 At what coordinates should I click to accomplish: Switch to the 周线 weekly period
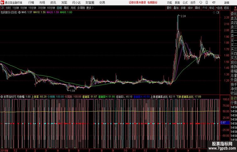(66, 8)
